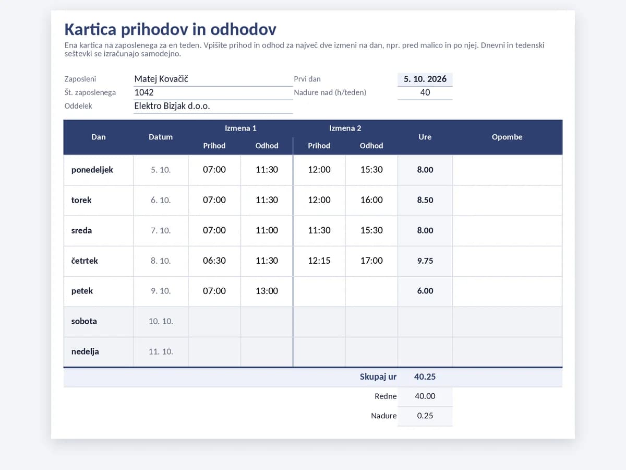The height and width of the screenshot is (470, 626).
Task: Select the 'Izmena 1' column header
Action: (x=240, y=128)
